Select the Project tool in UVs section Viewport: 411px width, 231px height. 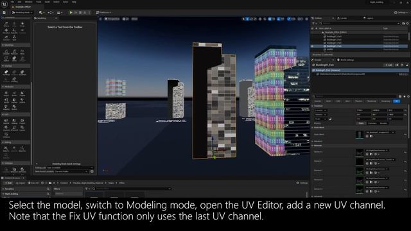point(22,121)
